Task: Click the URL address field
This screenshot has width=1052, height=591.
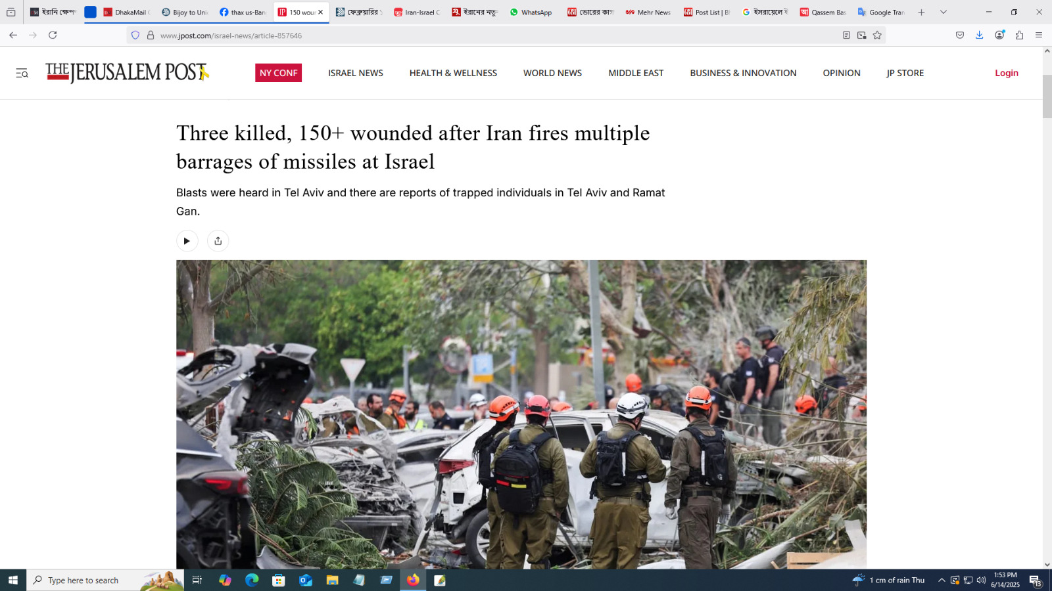Action: click(x=460, y=35)
